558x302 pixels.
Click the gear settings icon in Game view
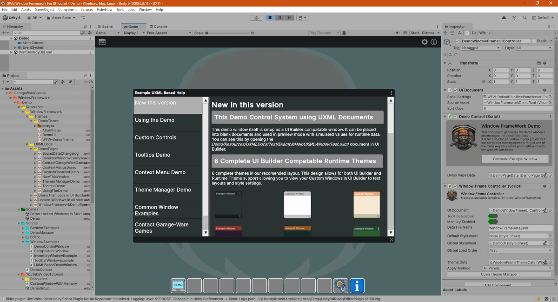coord(425,42)
